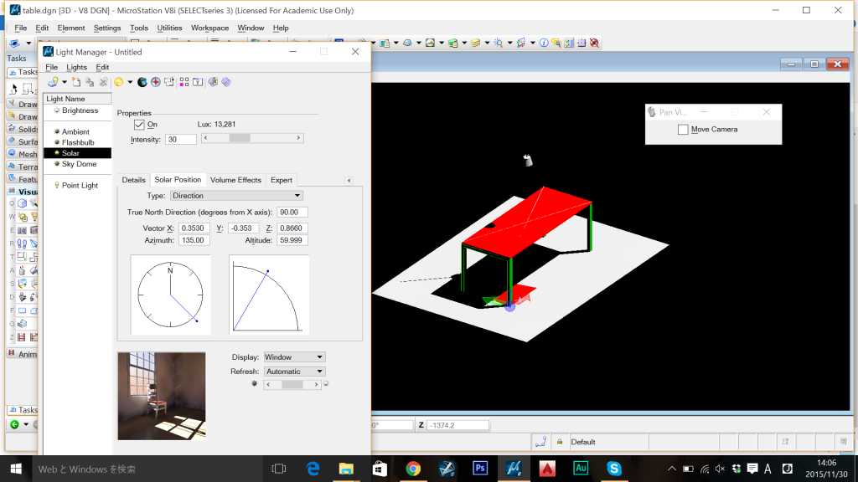
Task: Click the Element Selection arrow tool
Action: (x=14, y=89)
